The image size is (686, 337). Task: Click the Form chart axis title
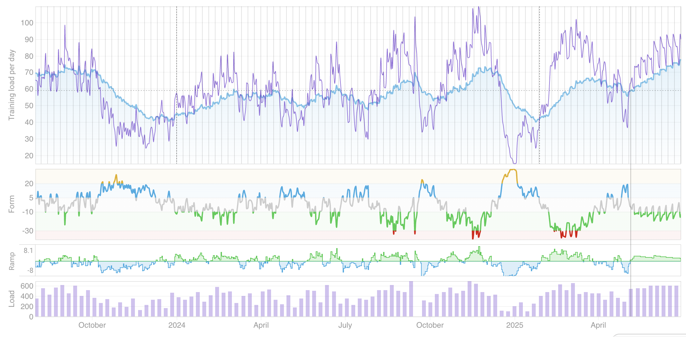[x=12, y=204]
